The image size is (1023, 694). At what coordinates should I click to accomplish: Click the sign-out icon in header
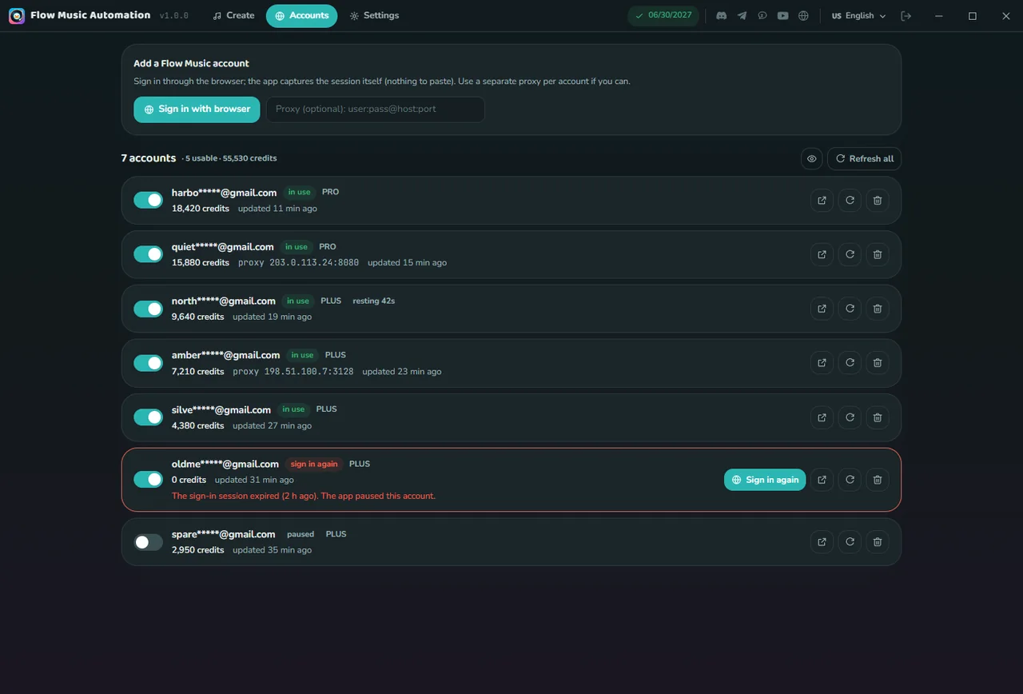coord(906,16)
